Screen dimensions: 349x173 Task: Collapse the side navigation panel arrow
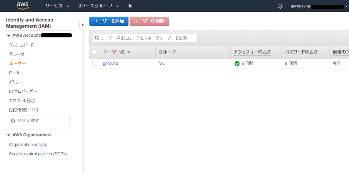point(82,24)
